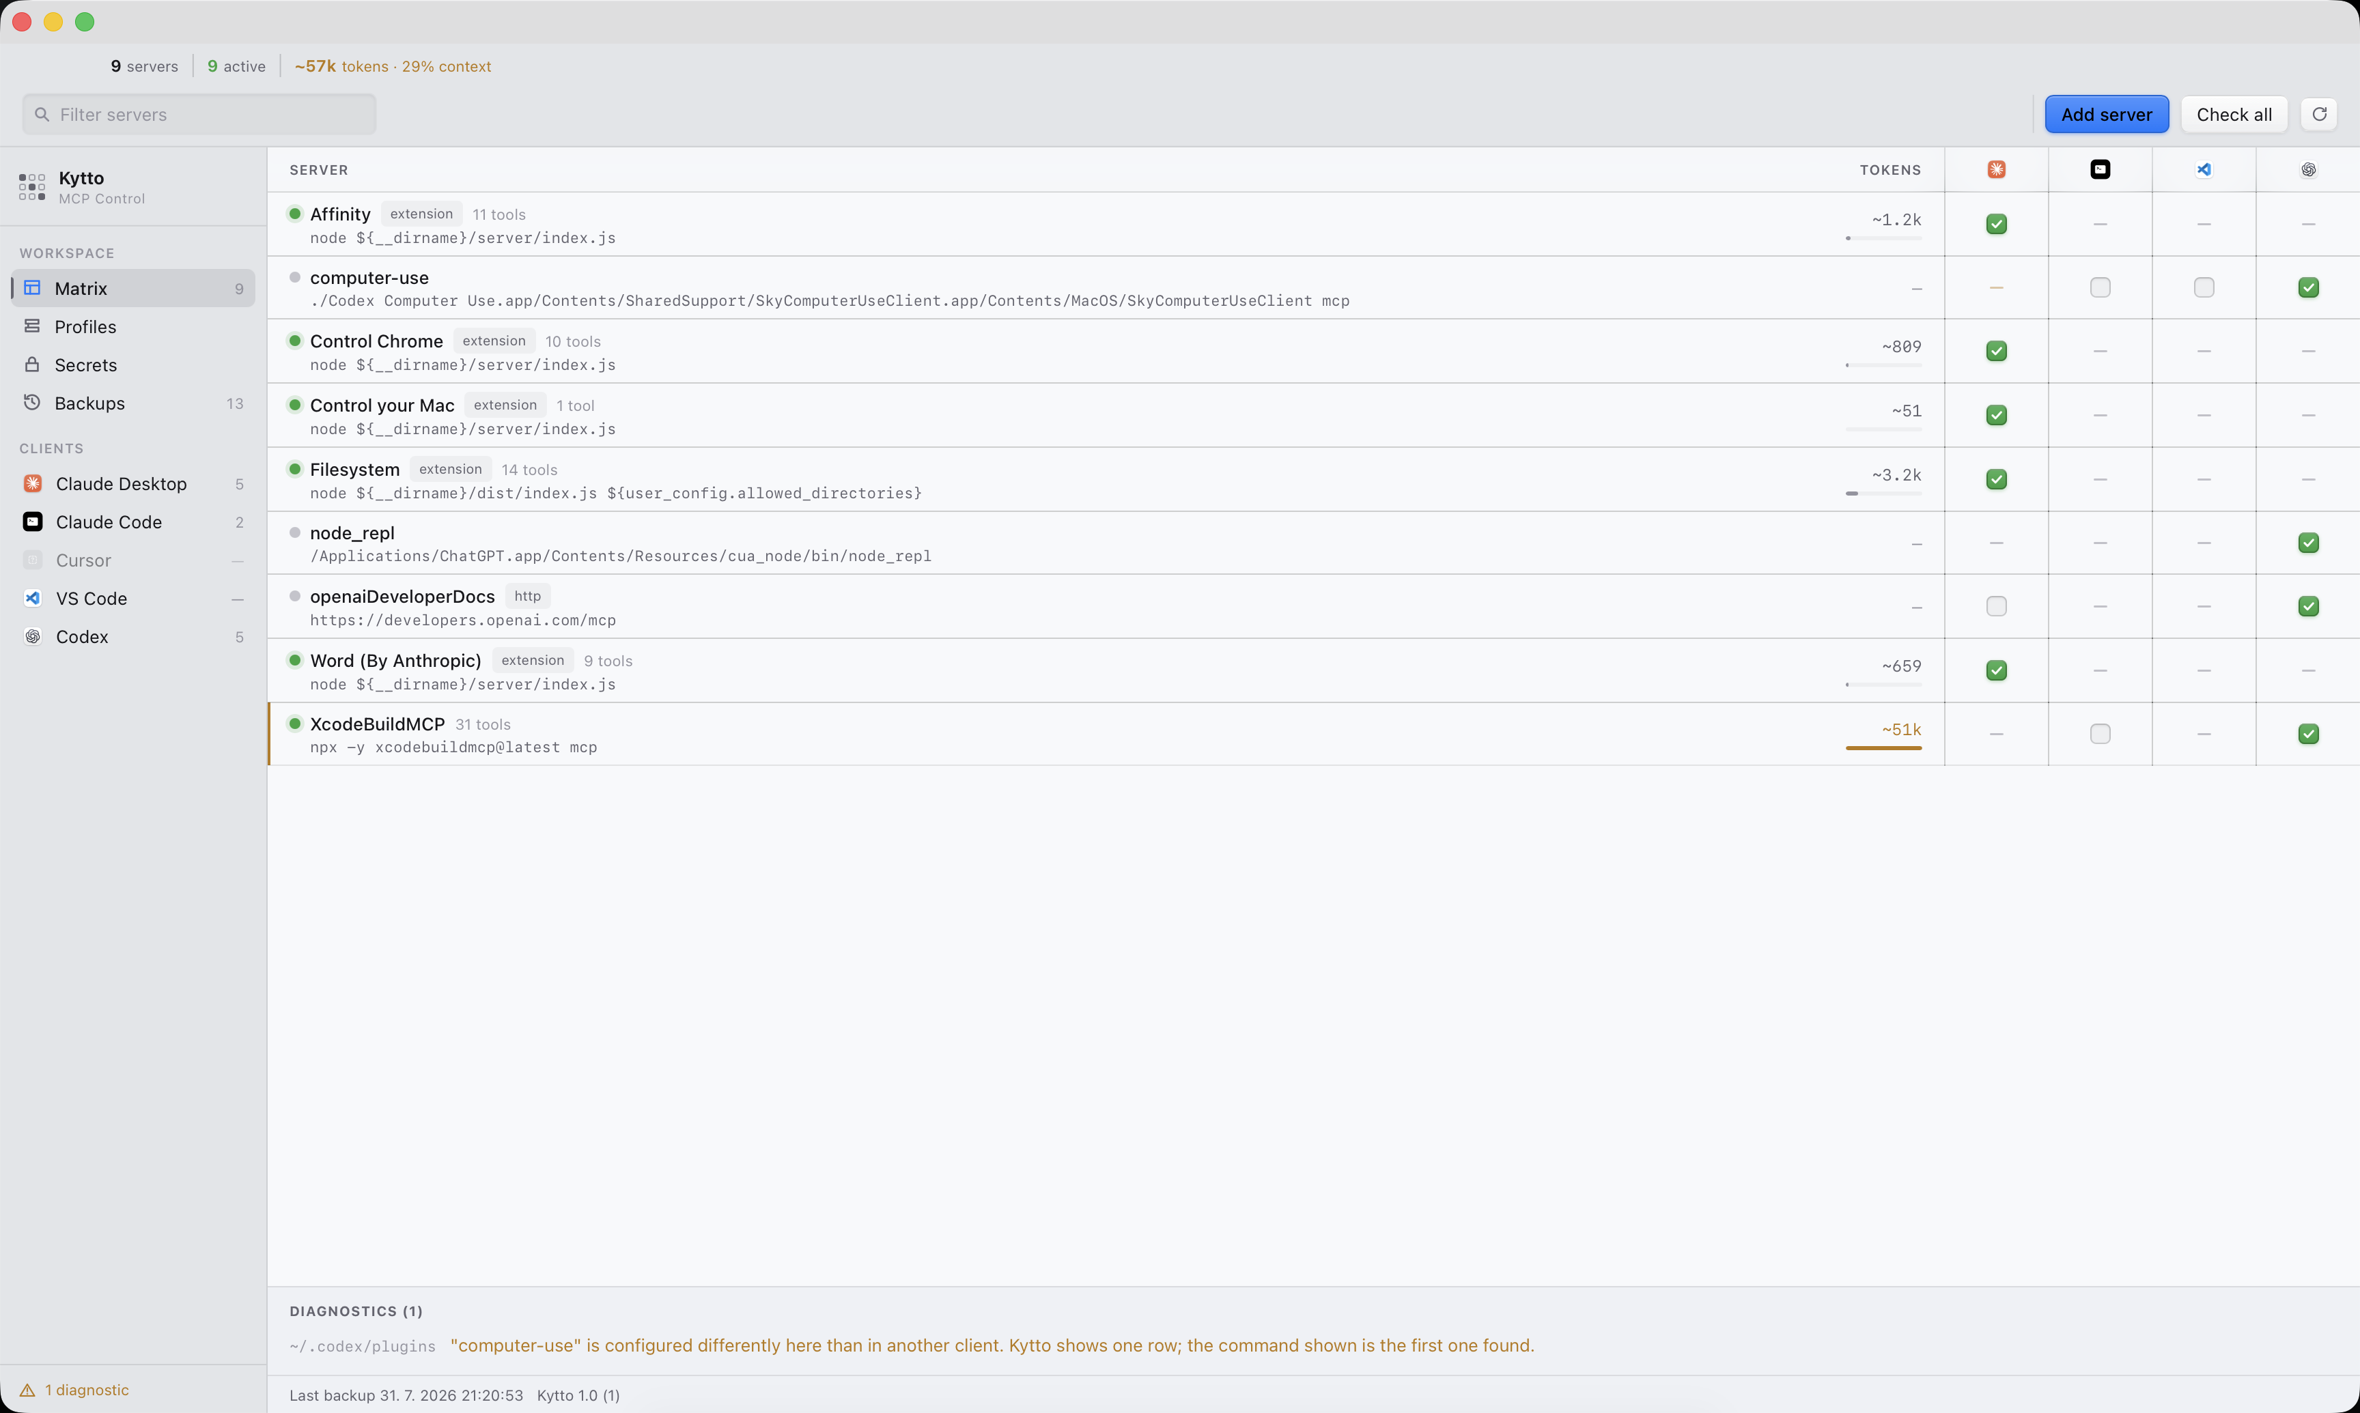
Task: Click the http tag on openaiDeveloperDocs
Action: coord(528,596)
